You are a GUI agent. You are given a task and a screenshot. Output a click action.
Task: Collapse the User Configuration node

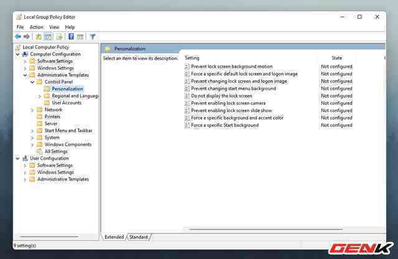17,158
